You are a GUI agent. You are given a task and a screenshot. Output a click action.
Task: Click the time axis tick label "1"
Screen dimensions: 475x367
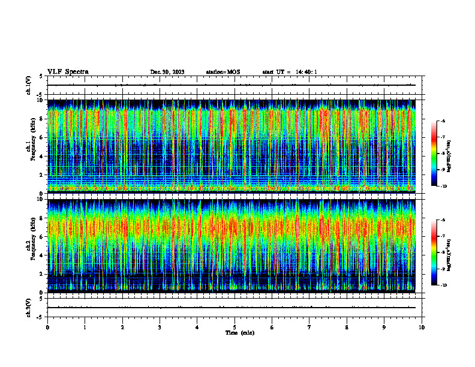pyautogui.click(x=85, y=327)
